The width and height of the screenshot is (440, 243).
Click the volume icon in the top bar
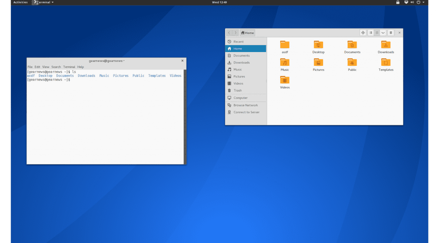pos(412,2)
